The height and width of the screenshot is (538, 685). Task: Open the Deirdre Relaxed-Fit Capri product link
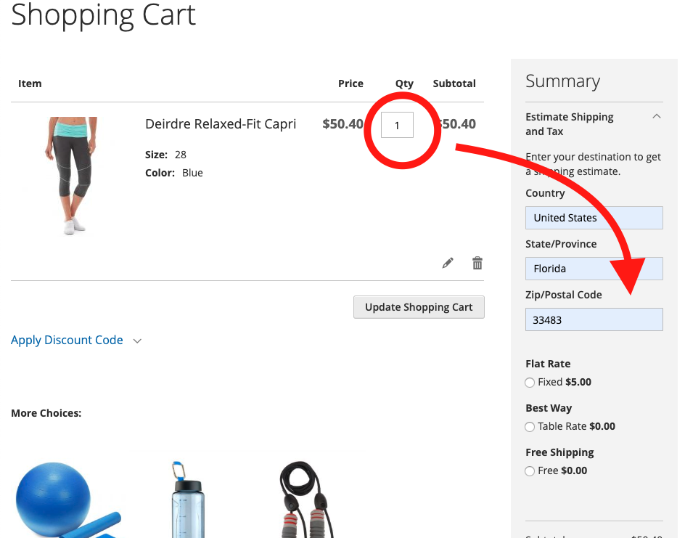(x=221, y=124)
